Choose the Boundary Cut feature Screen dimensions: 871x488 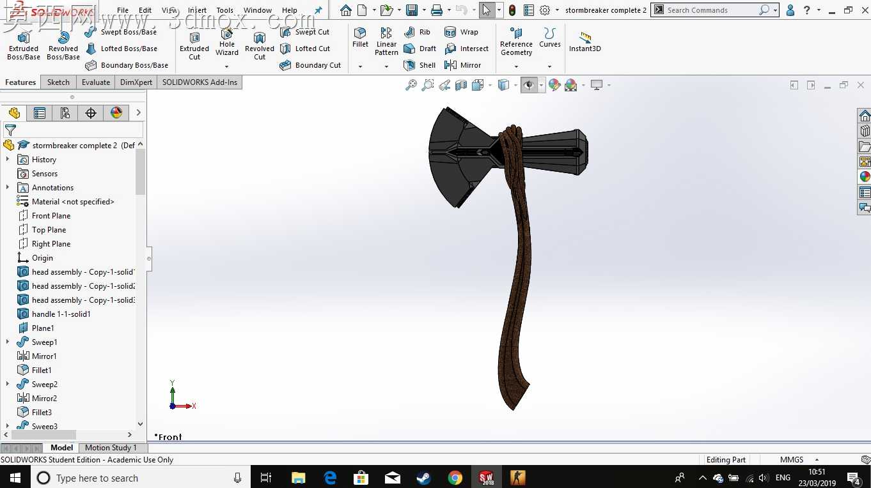310,65
